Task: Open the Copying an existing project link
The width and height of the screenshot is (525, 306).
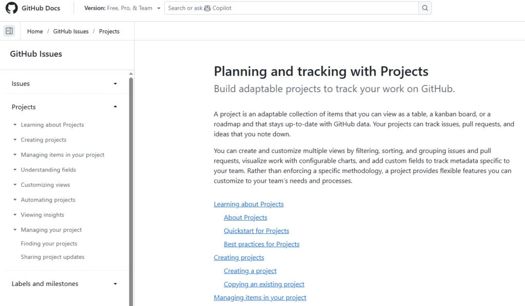Action: (x=264, y=285)
